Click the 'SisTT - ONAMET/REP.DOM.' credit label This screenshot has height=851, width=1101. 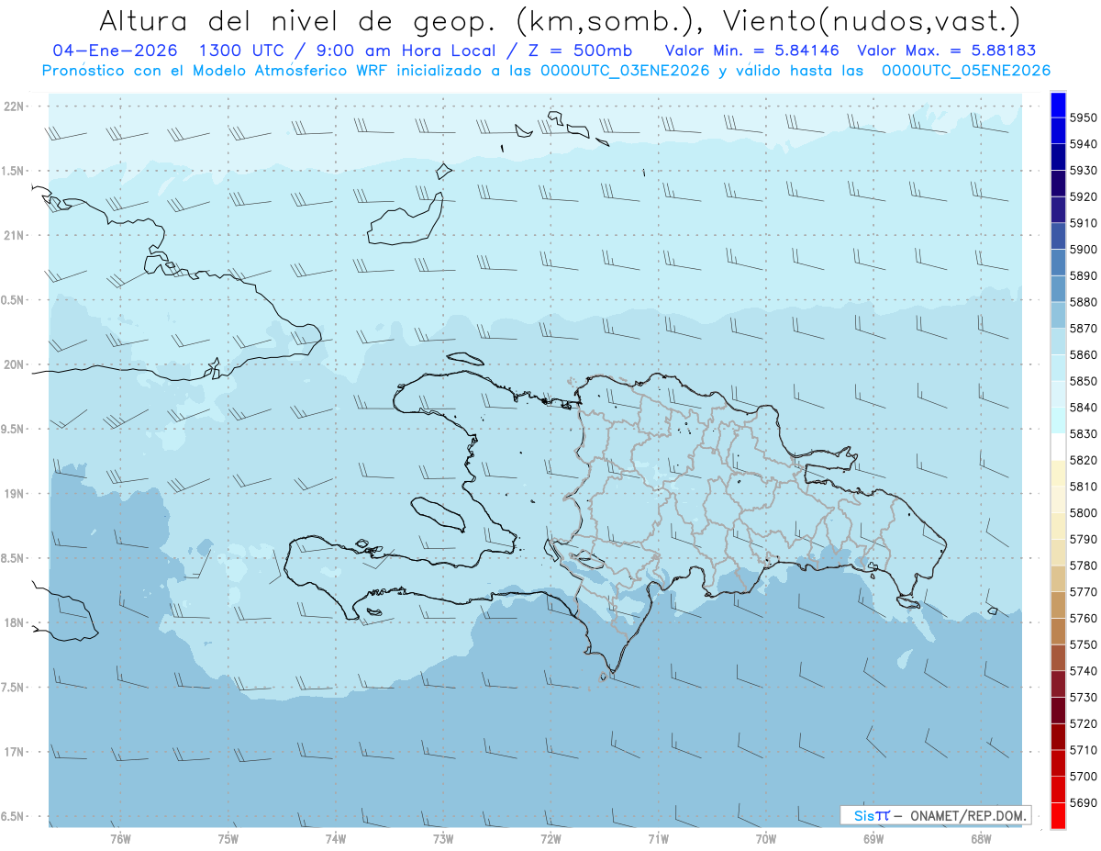[935, 815]
